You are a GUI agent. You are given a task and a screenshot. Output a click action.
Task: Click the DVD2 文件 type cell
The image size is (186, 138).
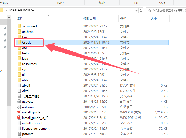tap(128, 91)
